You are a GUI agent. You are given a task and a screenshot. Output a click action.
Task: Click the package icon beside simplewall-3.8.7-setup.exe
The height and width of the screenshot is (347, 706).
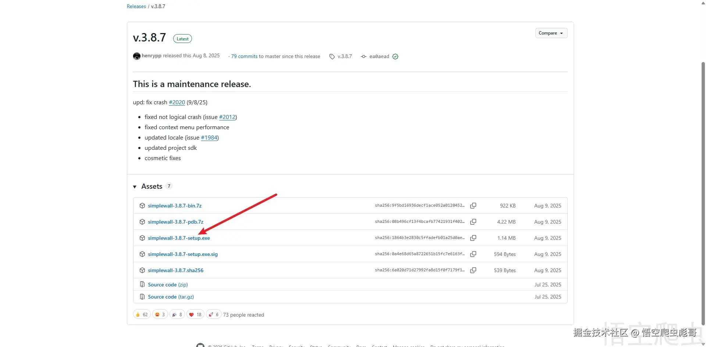click(x=142, y=238)
